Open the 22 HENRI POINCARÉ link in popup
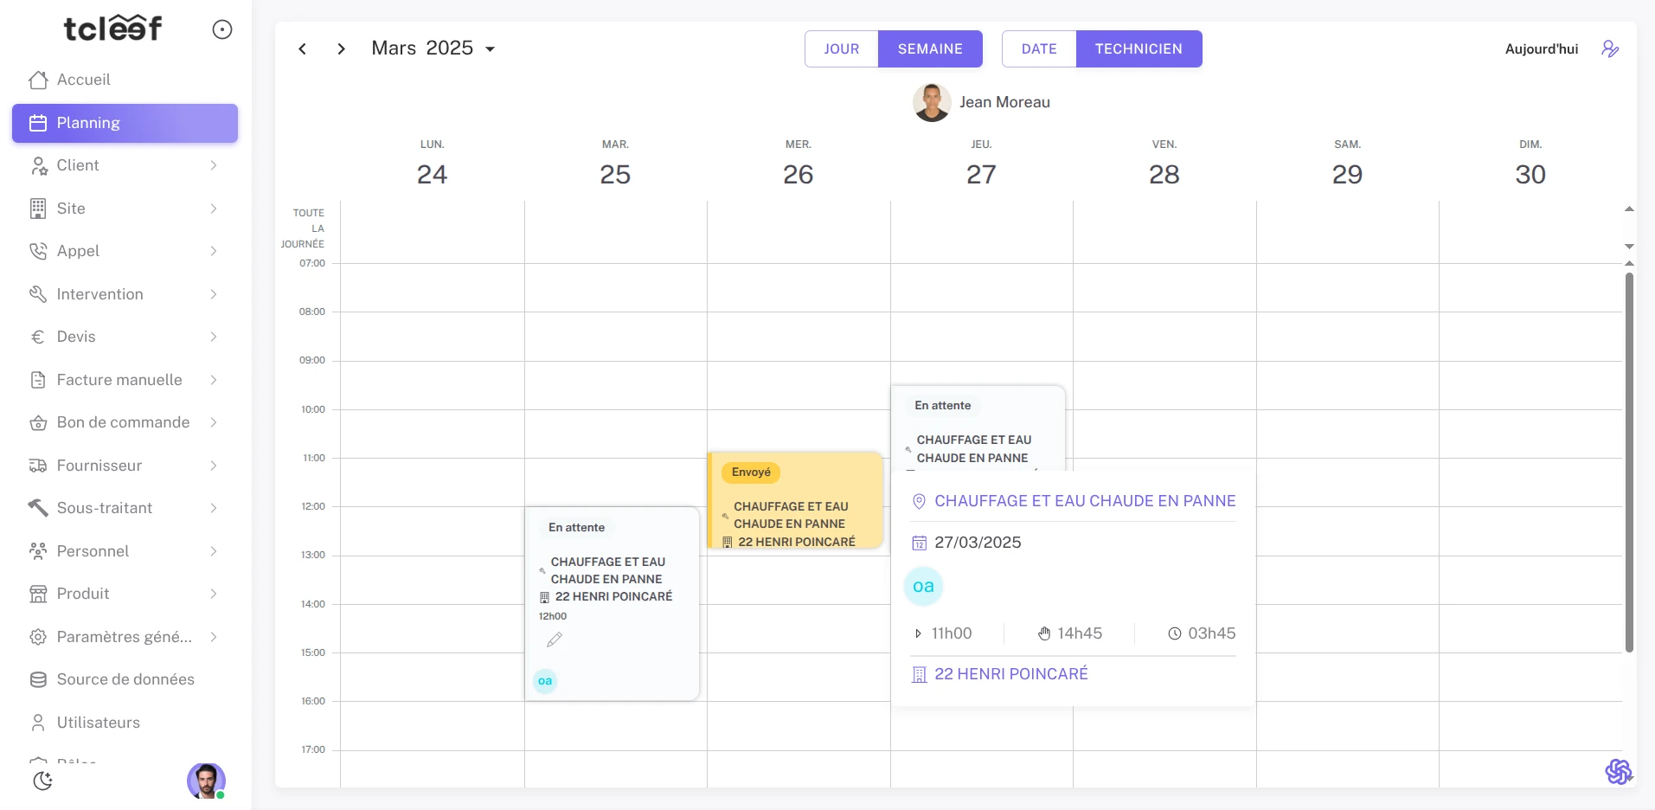Image resolution: width=1655 pixels, height=810 pixels. [1010, 674]
